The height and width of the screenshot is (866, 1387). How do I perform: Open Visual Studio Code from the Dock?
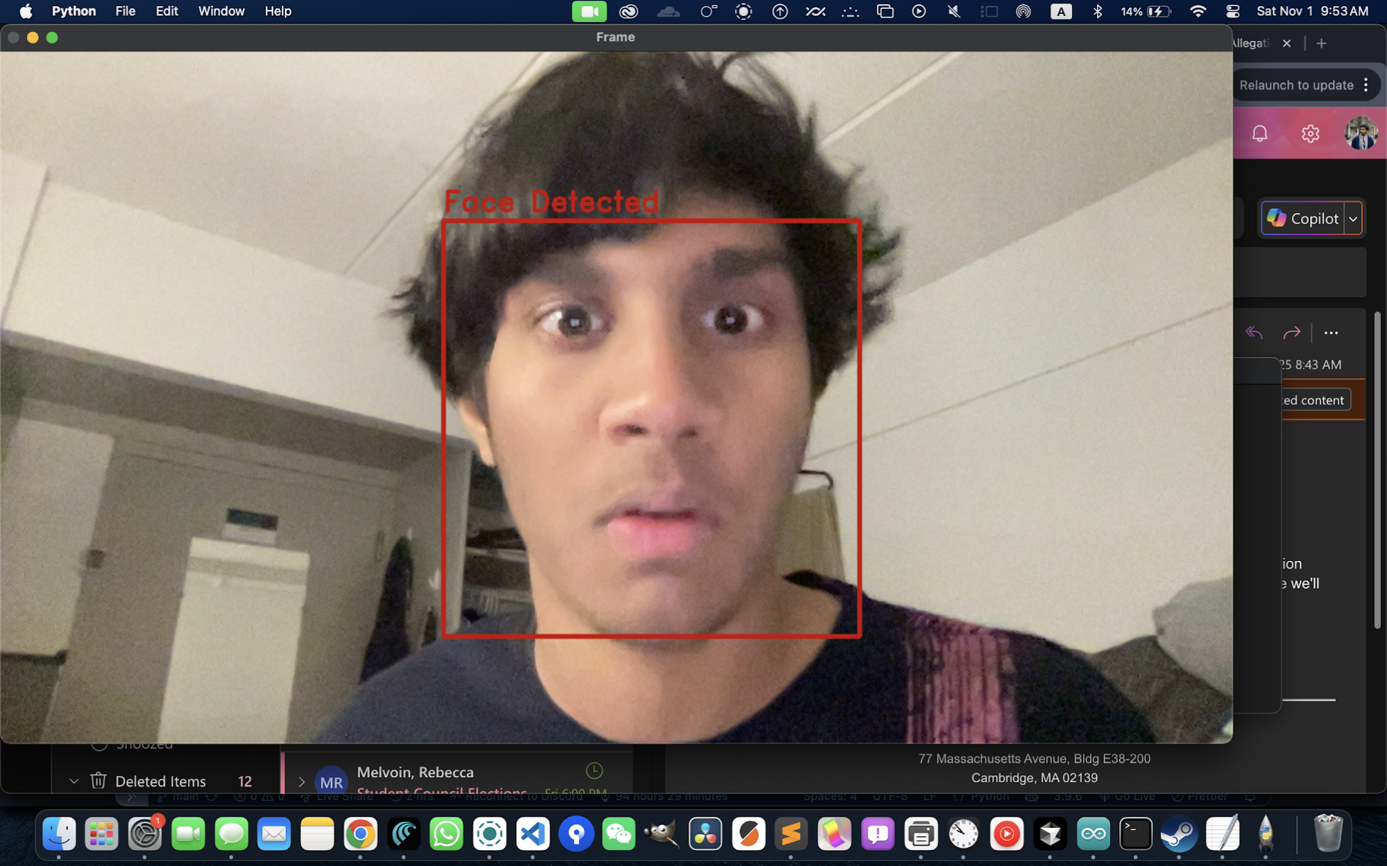tap(533, 834)
